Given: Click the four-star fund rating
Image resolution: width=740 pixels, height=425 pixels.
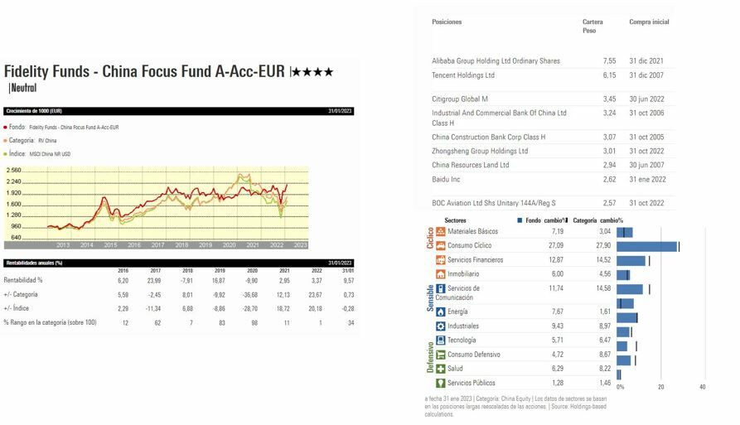Looking at the screenshot, I should pos(316,73).
